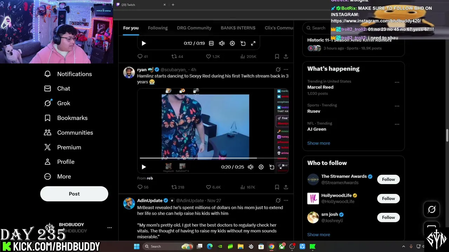View analytics of post with 205K views
The height and width of the screenshot is (252, 449).
pyautogui.click(x=248, y=56)
